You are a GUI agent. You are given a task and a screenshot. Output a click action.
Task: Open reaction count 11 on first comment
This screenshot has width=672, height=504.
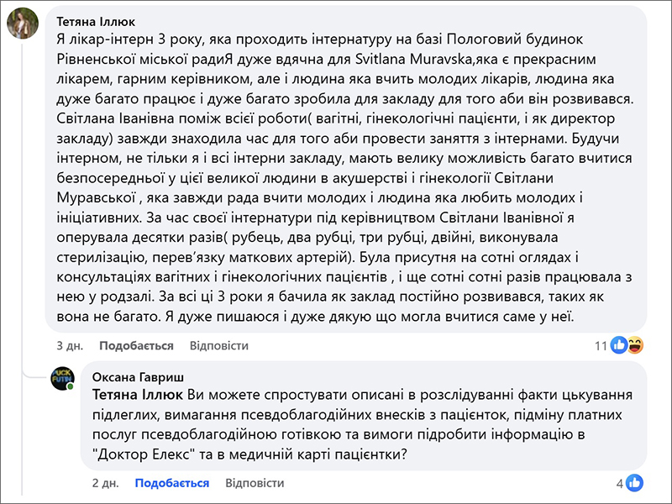(601, 345)
